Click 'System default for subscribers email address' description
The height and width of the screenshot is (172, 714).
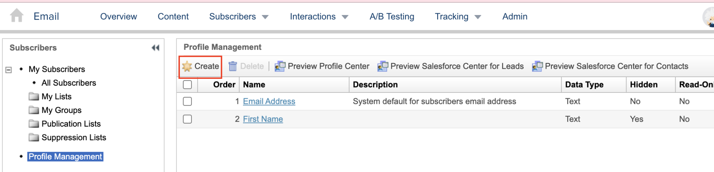tap(434, 101)
